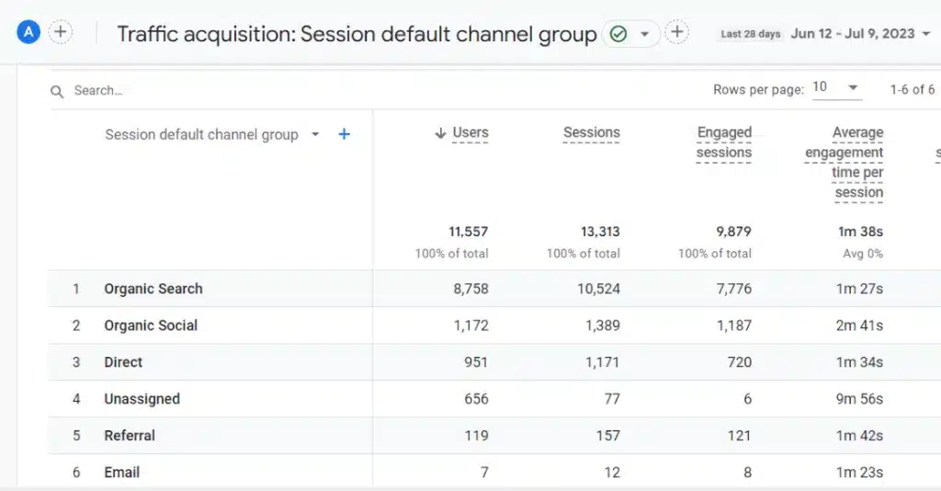Click the search magnifier icon in the table
This screenshot has width=941, height=491.
(57, 91)
